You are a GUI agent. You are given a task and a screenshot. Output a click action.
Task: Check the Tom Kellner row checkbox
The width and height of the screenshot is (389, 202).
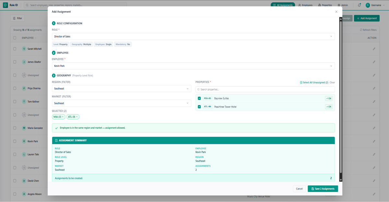pyautogui.click(x=15, y=101)
